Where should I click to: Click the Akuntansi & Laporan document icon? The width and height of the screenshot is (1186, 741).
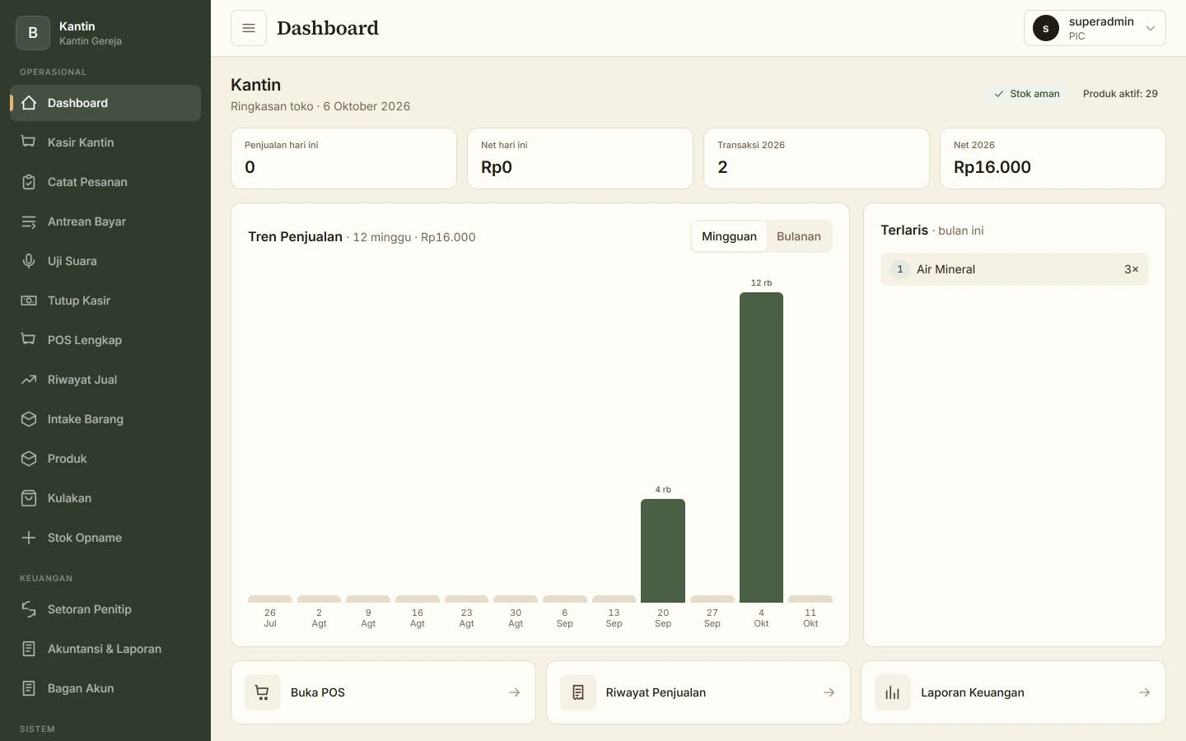tap(29, 649)
